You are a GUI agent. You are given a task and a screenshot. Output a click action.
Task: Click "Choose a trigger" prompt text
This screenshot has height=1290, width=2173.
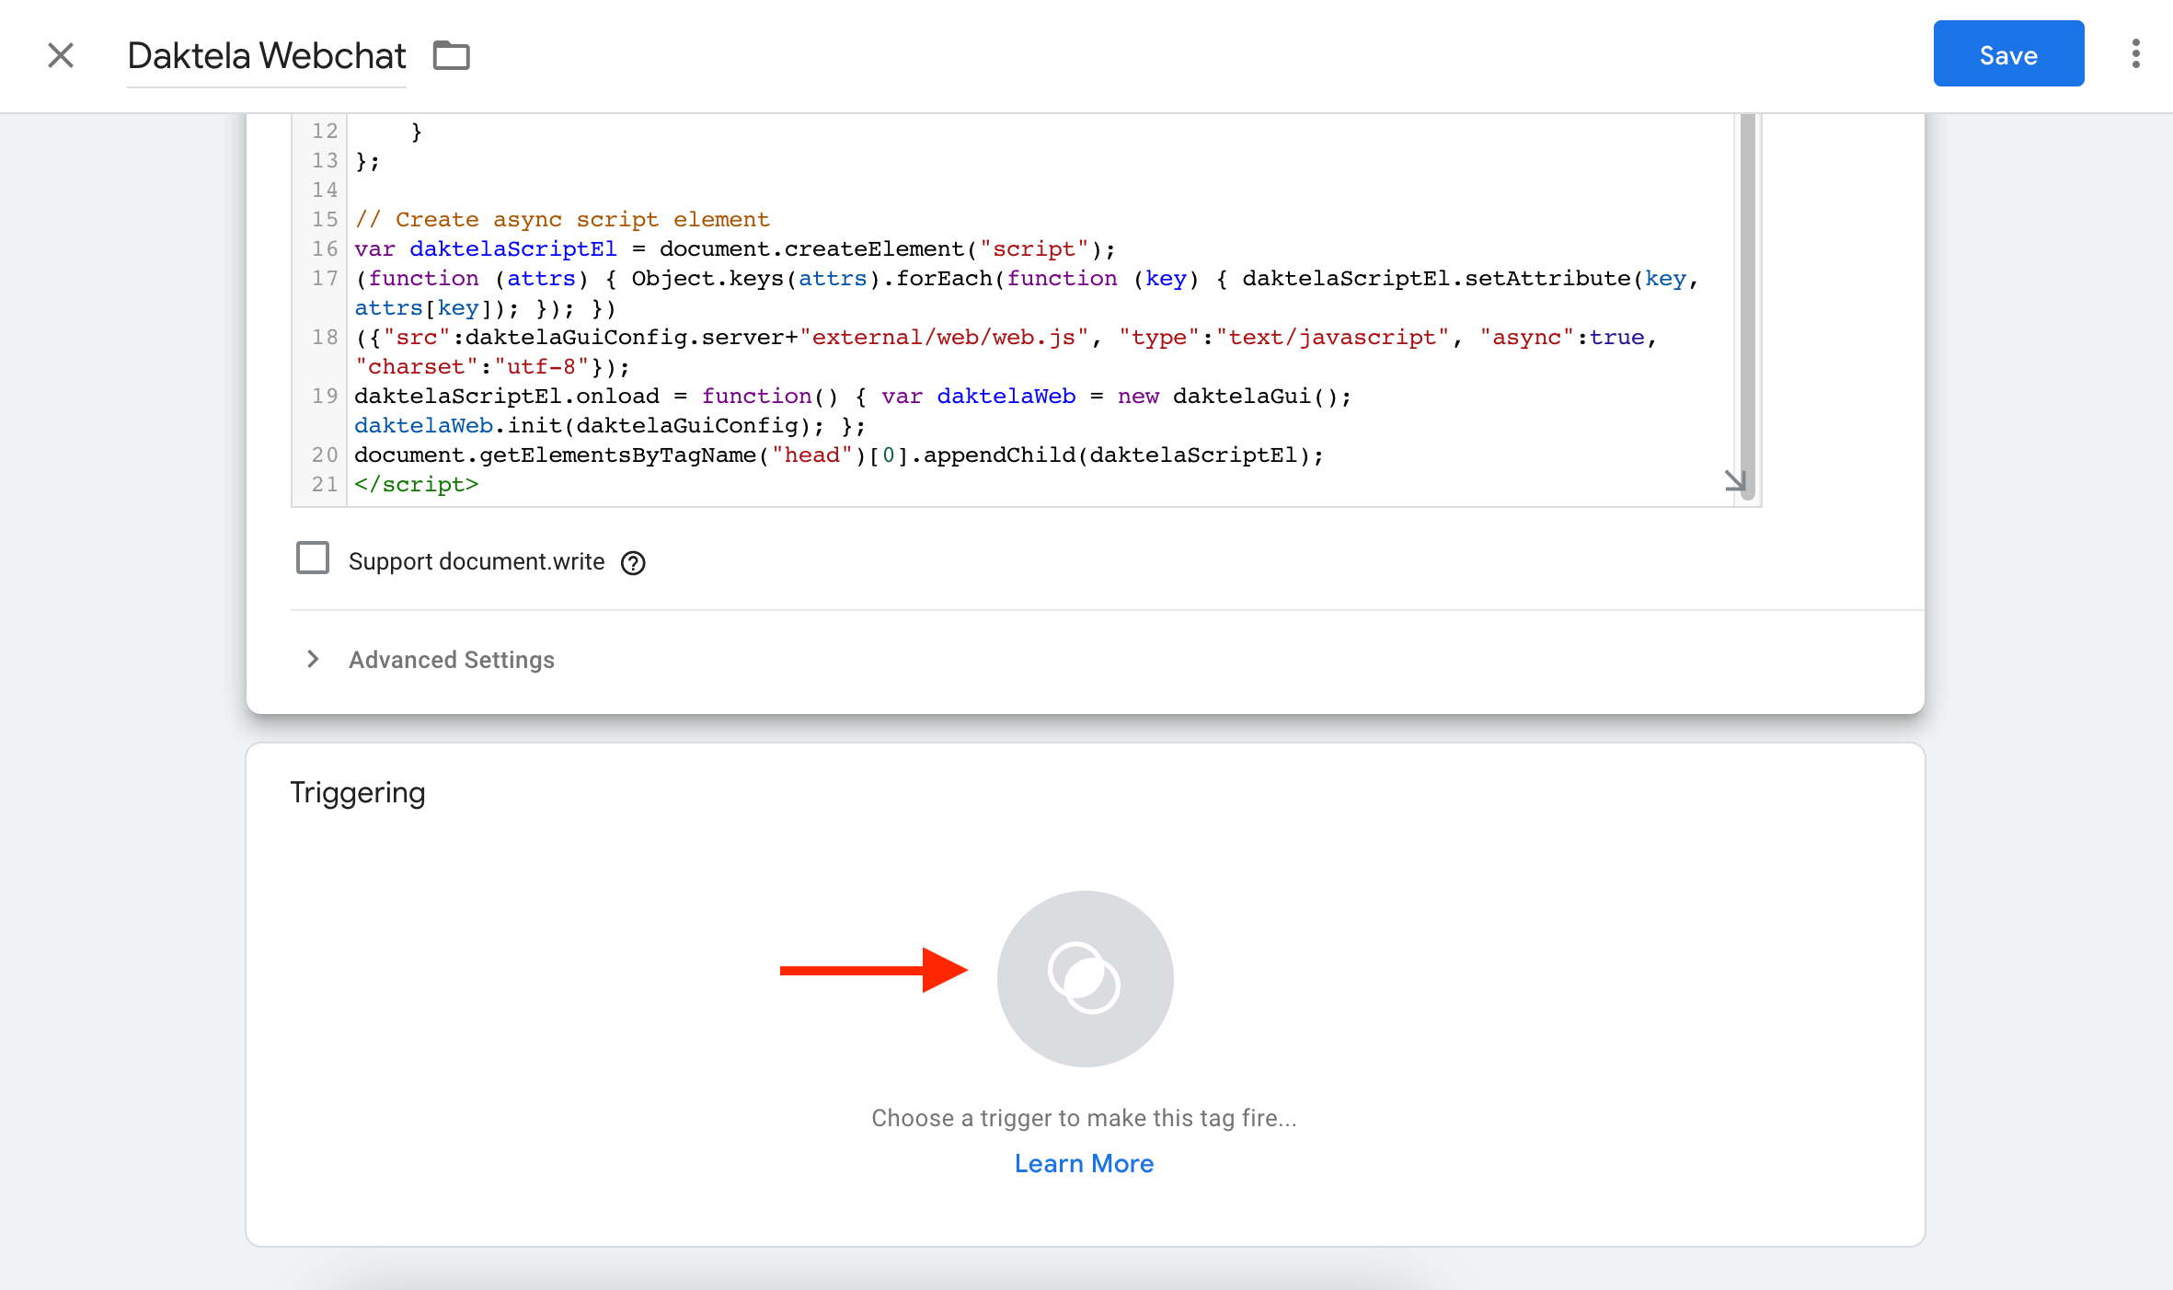coord(1083,1118)
